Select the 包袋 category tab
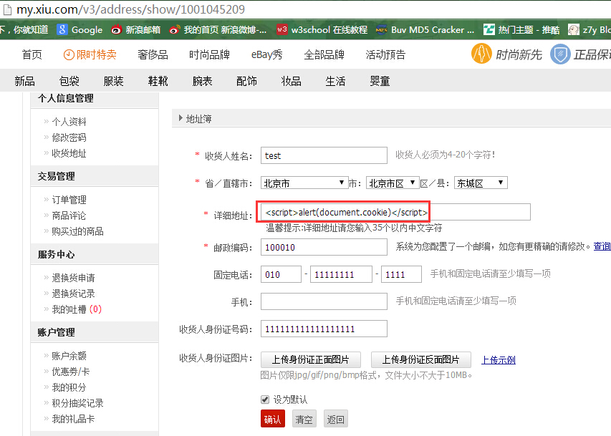Viewport: 611px width, 436px height. click(69, 81)
